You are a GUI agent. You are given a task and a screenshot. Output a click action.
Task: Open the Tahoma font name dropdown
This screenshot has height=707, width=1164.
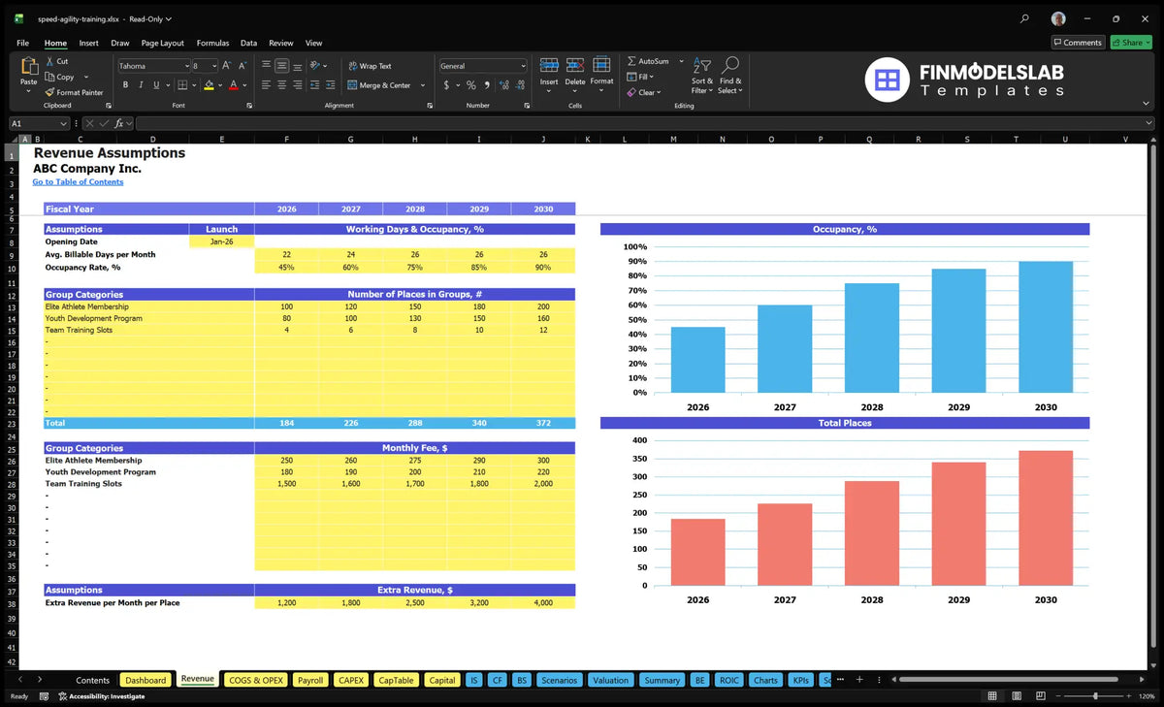point(185,66)
